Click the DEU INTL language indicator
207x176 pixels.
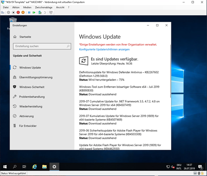pos(179,167)
